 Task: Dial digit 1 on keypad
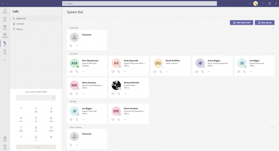(x=21, y=108)
